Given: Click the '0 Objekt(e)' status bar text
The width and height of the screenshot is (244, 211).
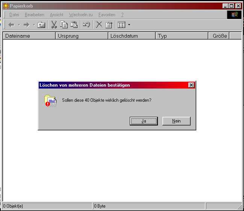Looking at the screenshot, I should [x=13, y=206].
